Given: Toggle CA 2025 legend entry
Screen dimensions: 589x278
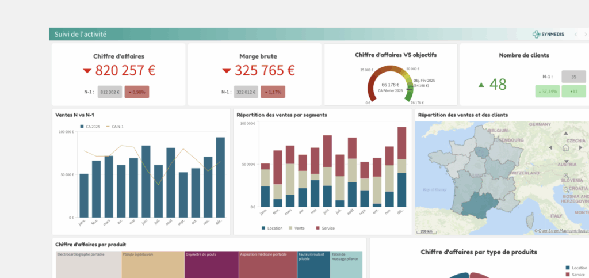Looking at the screenshot, I should [x=90, y=127].
